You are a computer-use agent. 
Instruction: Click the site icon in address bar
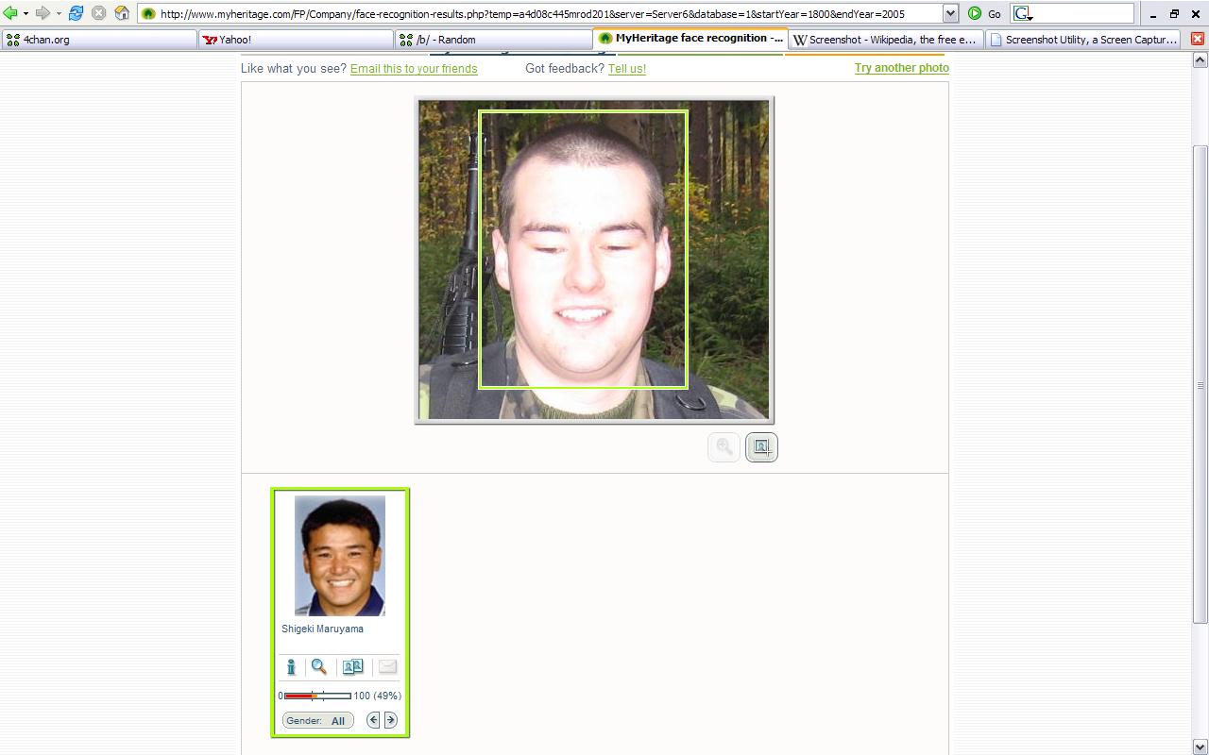[148, 13]
